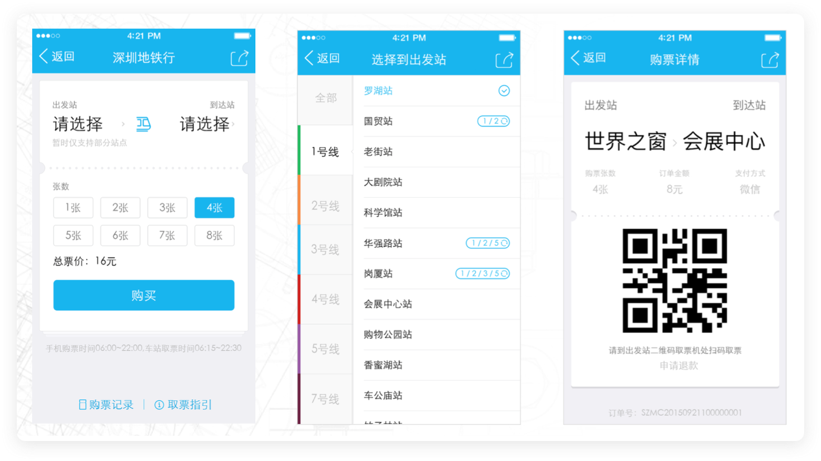The height and width of the screenshot is (461, 821).
Task: Select 科学馆站 in the station list
Action: (436, 213)
